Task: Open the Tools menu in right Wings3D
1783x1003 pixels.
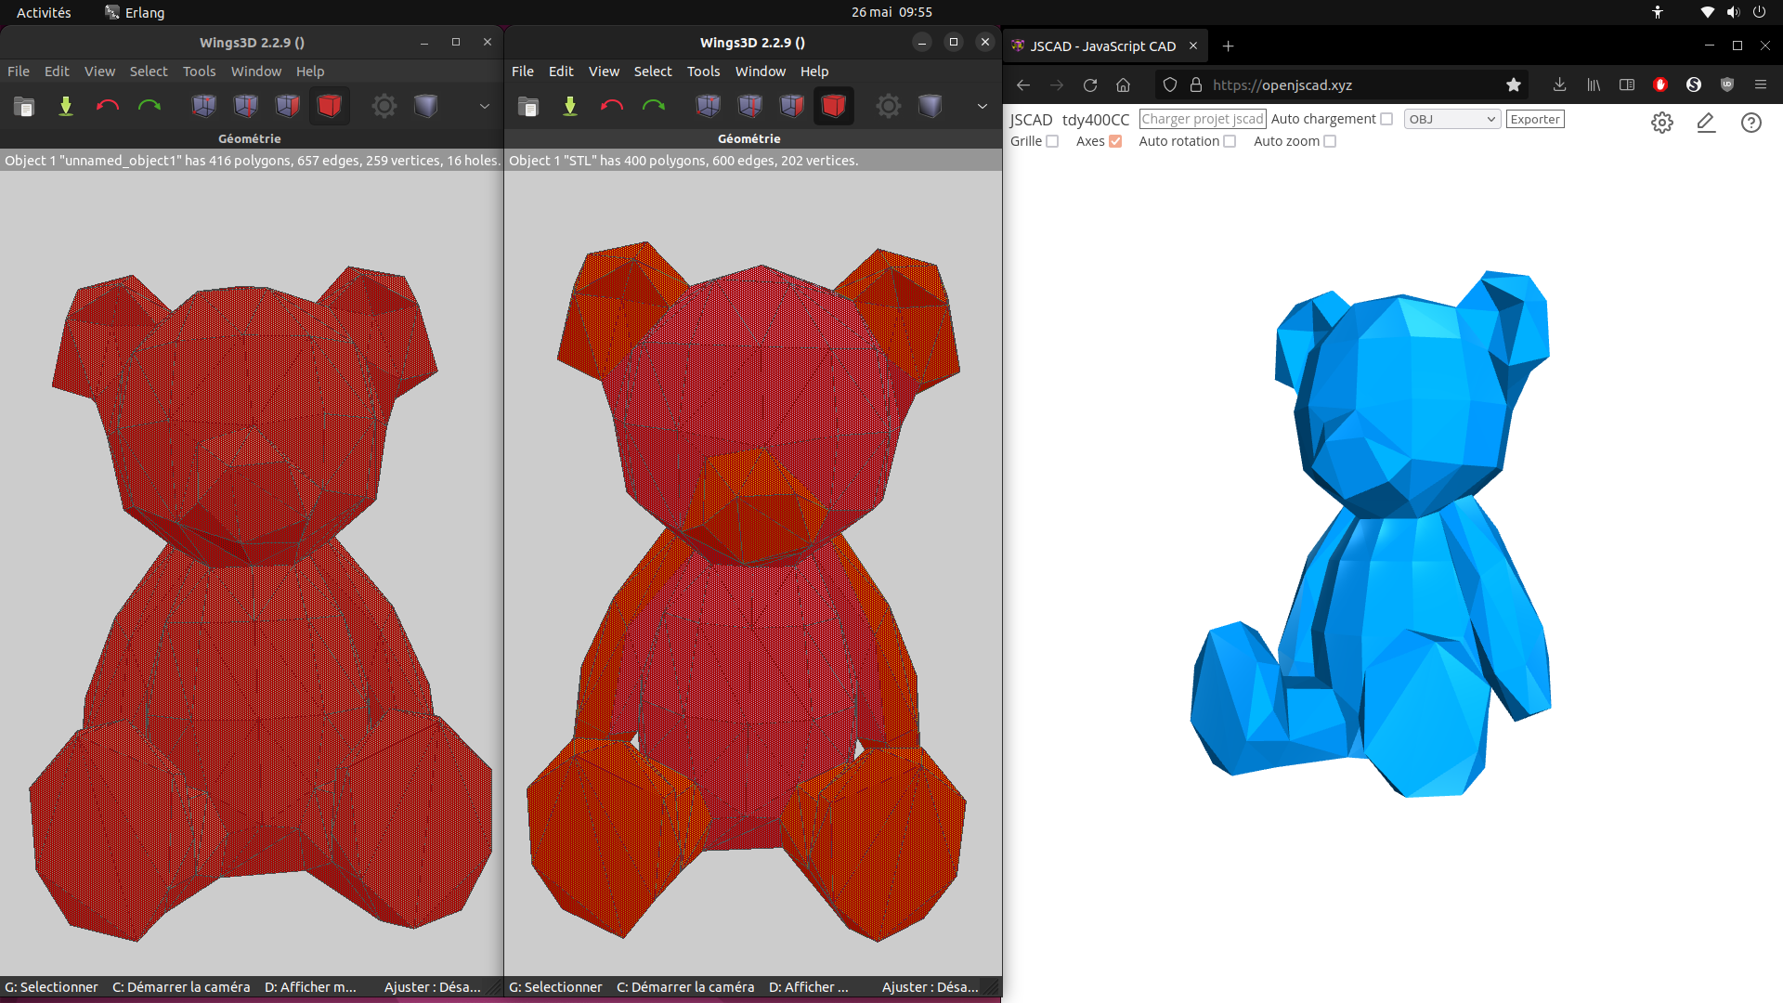Action: tap(703, 72)
